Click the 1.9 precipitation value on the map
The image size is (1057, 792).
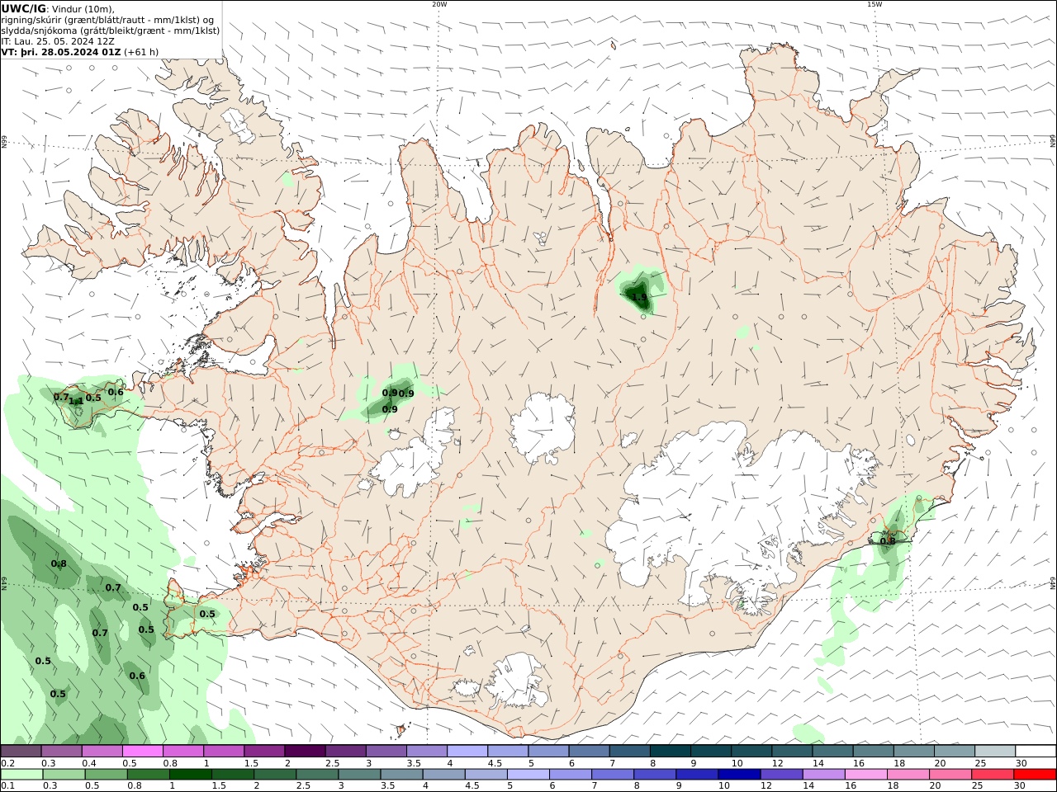[640, 297]
